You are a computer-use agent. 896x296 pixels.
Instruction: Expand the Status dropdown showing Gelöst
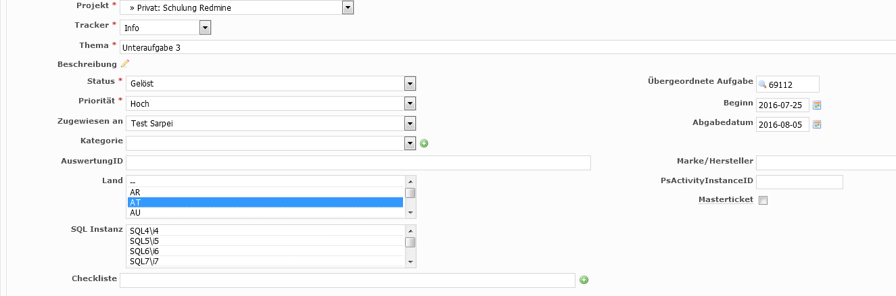tap(270, 83)
